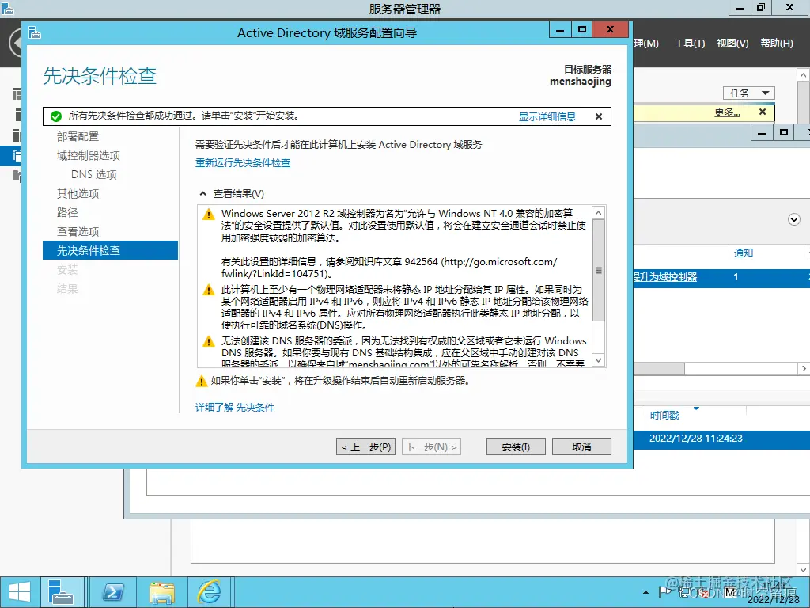Launch Internet Explorer from the taskbar
Image resolution: width=810 pixels, height=608 pixels.
click(x=209, y=592)
